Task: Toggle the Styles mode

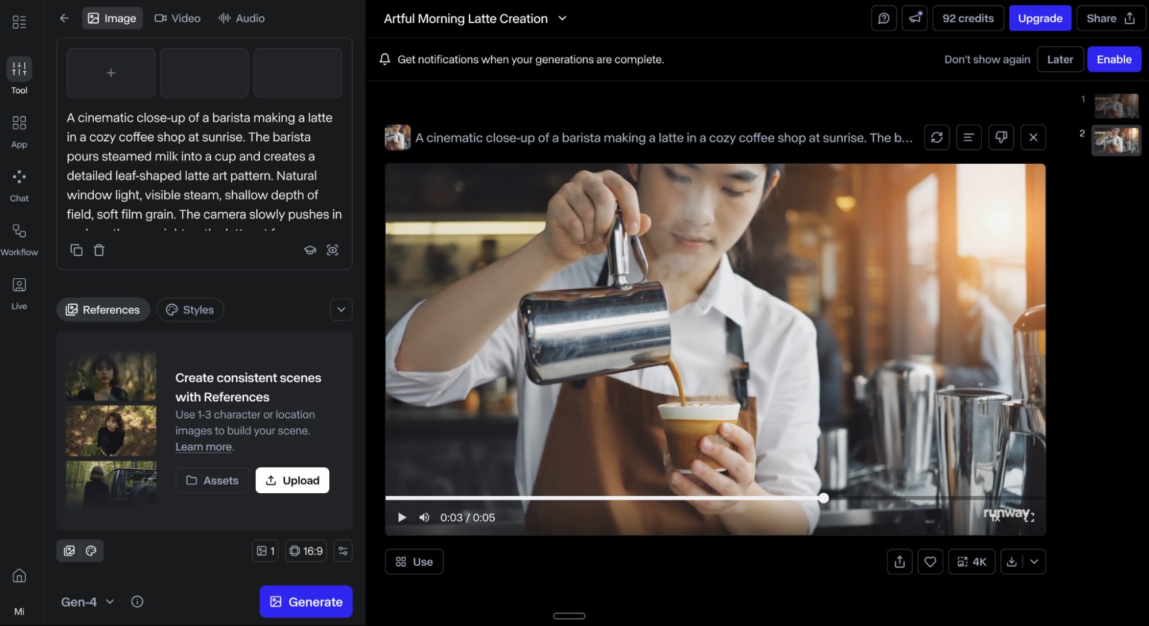Action: pos(190,309)
